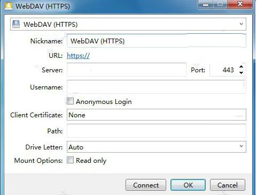This screenshot has width=257, height=195.
Task: Click the application icon in the title bar
Action: [8, 6]
